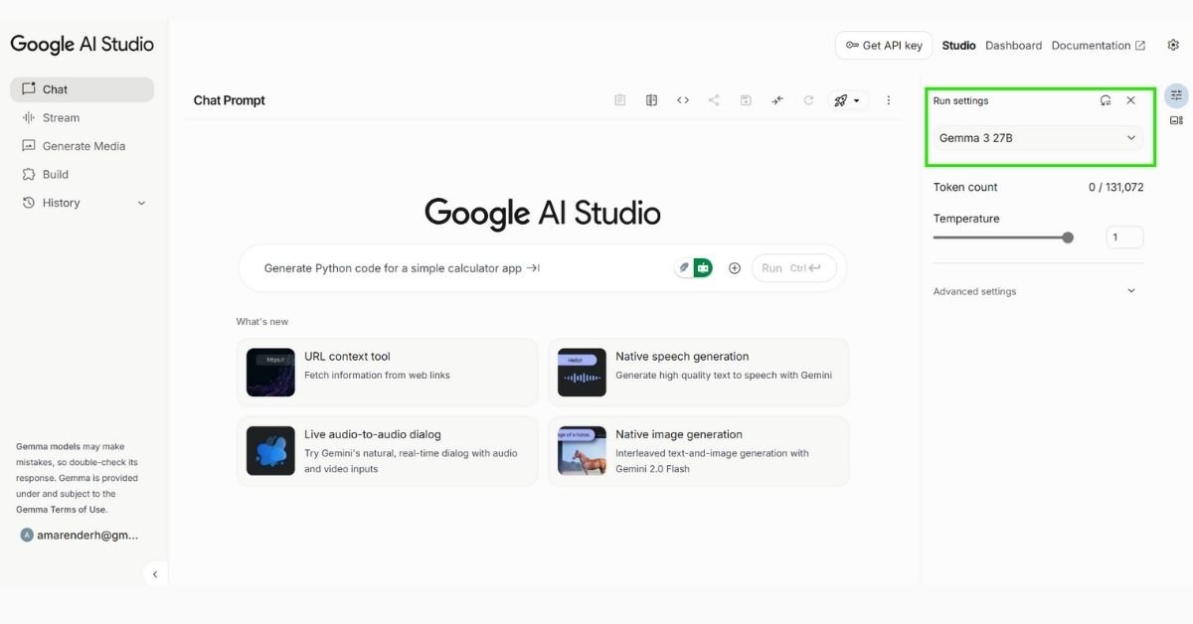Open the Gemma 3 27B model dropdown
This screenshot has height=624, width=1193.
pyautogui.click(x=1037, y=138)
